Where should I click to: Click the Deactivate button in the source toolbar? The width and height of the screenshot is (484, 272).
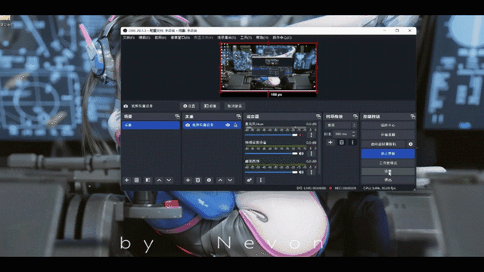[234, 106]
